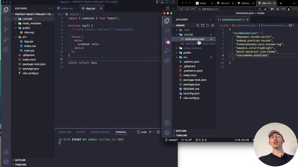Open Search view in hooks window
The width and height of the screenshot is (298, 167).
167,31
